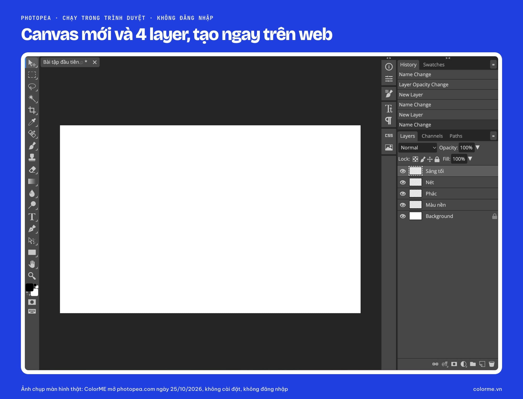Select the Hand tool
This screenshot has height=399, width=523.
(x=32, y=264)
